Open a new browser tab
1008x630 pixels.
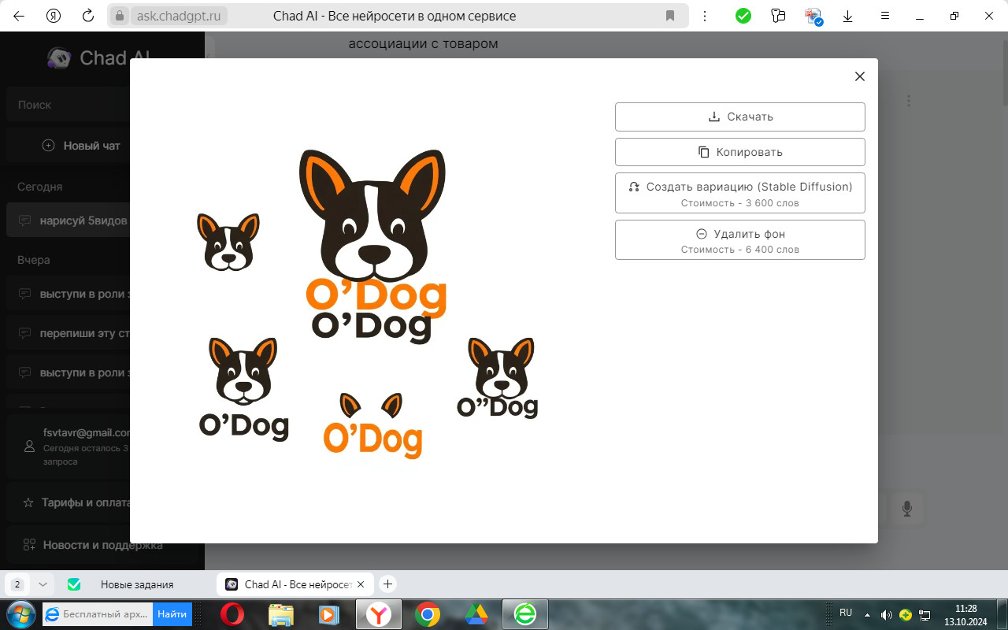(x=387, y=584)
